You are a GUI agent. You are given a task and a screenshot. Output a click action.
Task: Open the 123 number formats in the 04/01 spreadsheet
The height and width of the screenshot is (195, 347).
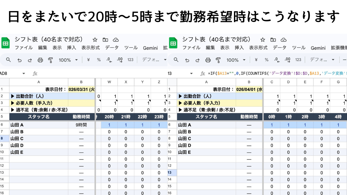[298, 60]
